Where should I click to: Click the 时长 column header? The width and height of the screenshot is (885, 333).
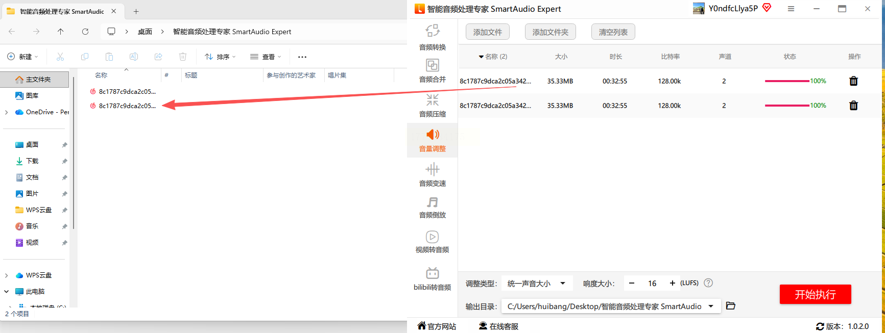[616, 57]
